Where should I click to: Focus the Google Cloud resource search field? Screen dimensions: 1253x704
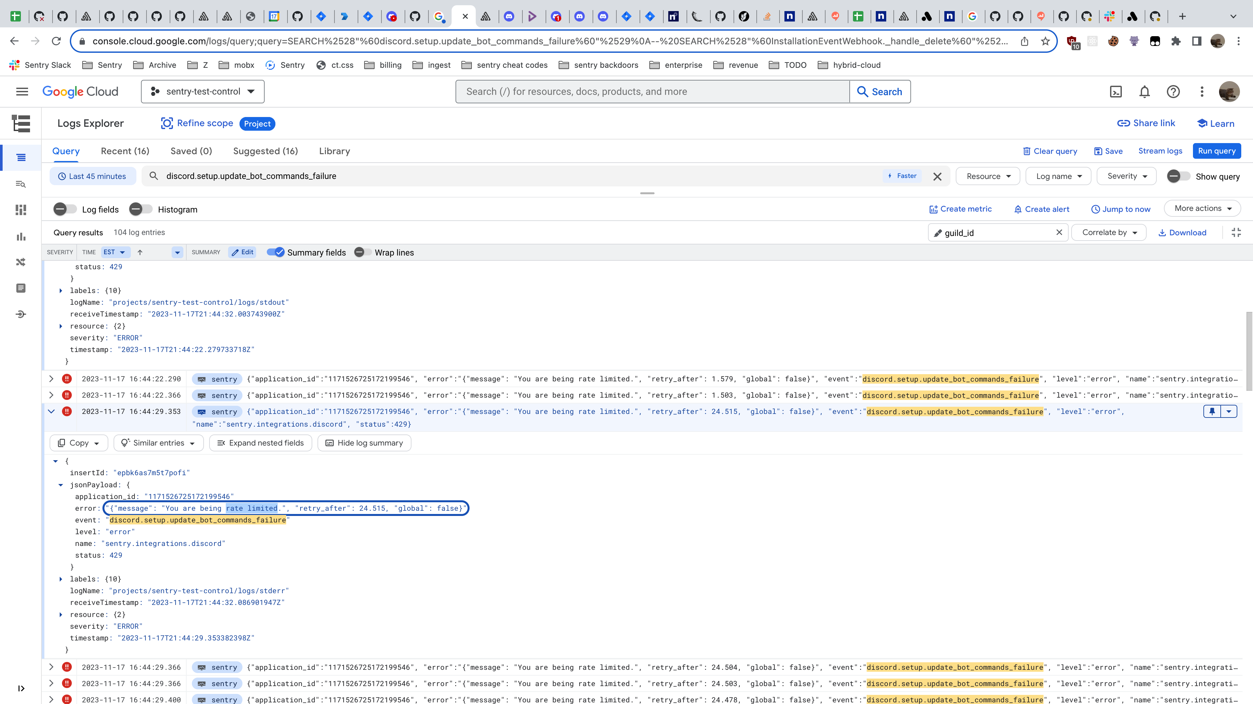coord(652,92)
